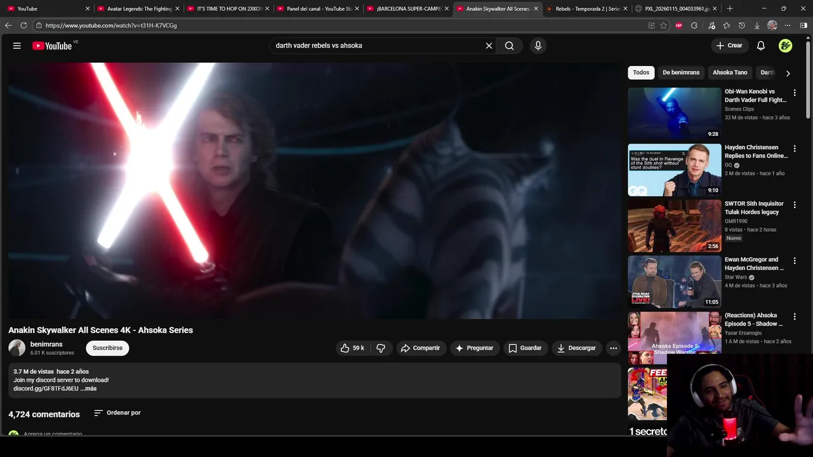Download the video with Descargar

(x=577, y=348)
